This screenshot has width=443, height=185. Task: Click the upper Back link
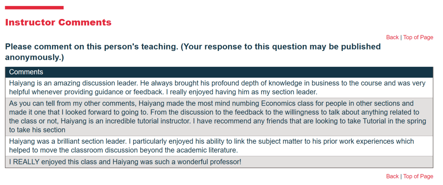click(392, 38)
